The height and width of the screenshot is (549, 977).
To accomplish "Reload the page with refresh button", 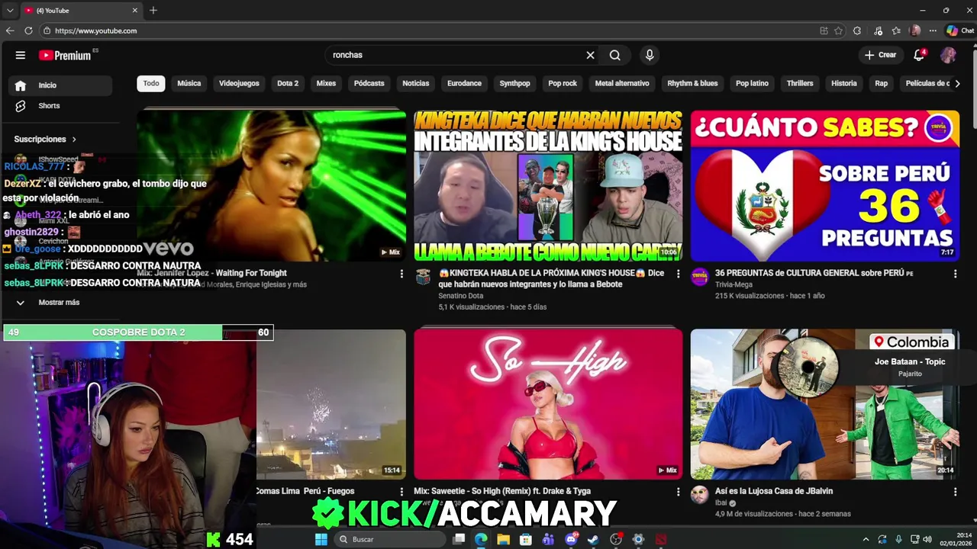I will click(28, 30).
